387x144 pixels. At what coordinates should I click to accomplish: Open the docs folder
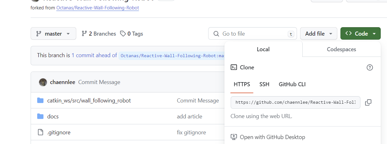(53, 117)
